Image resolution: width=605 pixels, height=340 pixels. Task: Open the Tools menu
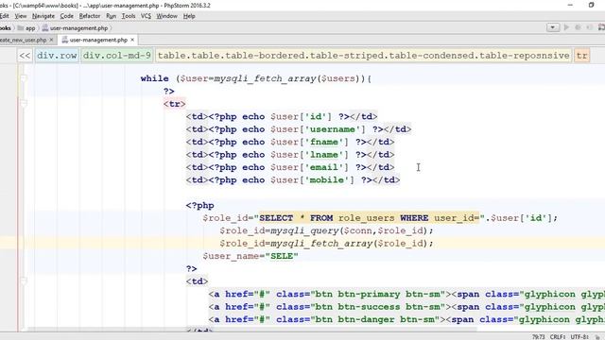tap(129, 16)
